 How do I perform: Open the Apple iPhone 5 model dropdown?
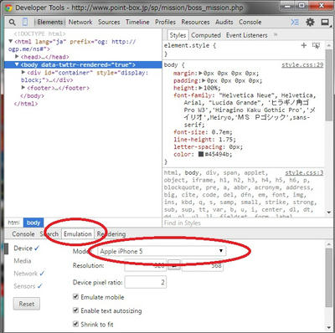(162, 251)
